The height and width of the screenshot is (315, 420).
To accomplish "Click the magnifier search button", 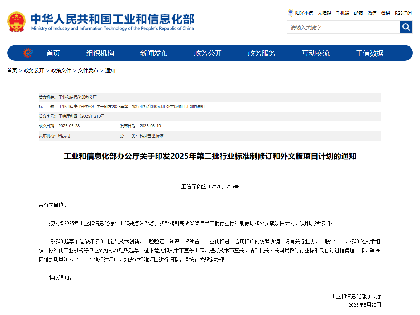I will (406, 27).
